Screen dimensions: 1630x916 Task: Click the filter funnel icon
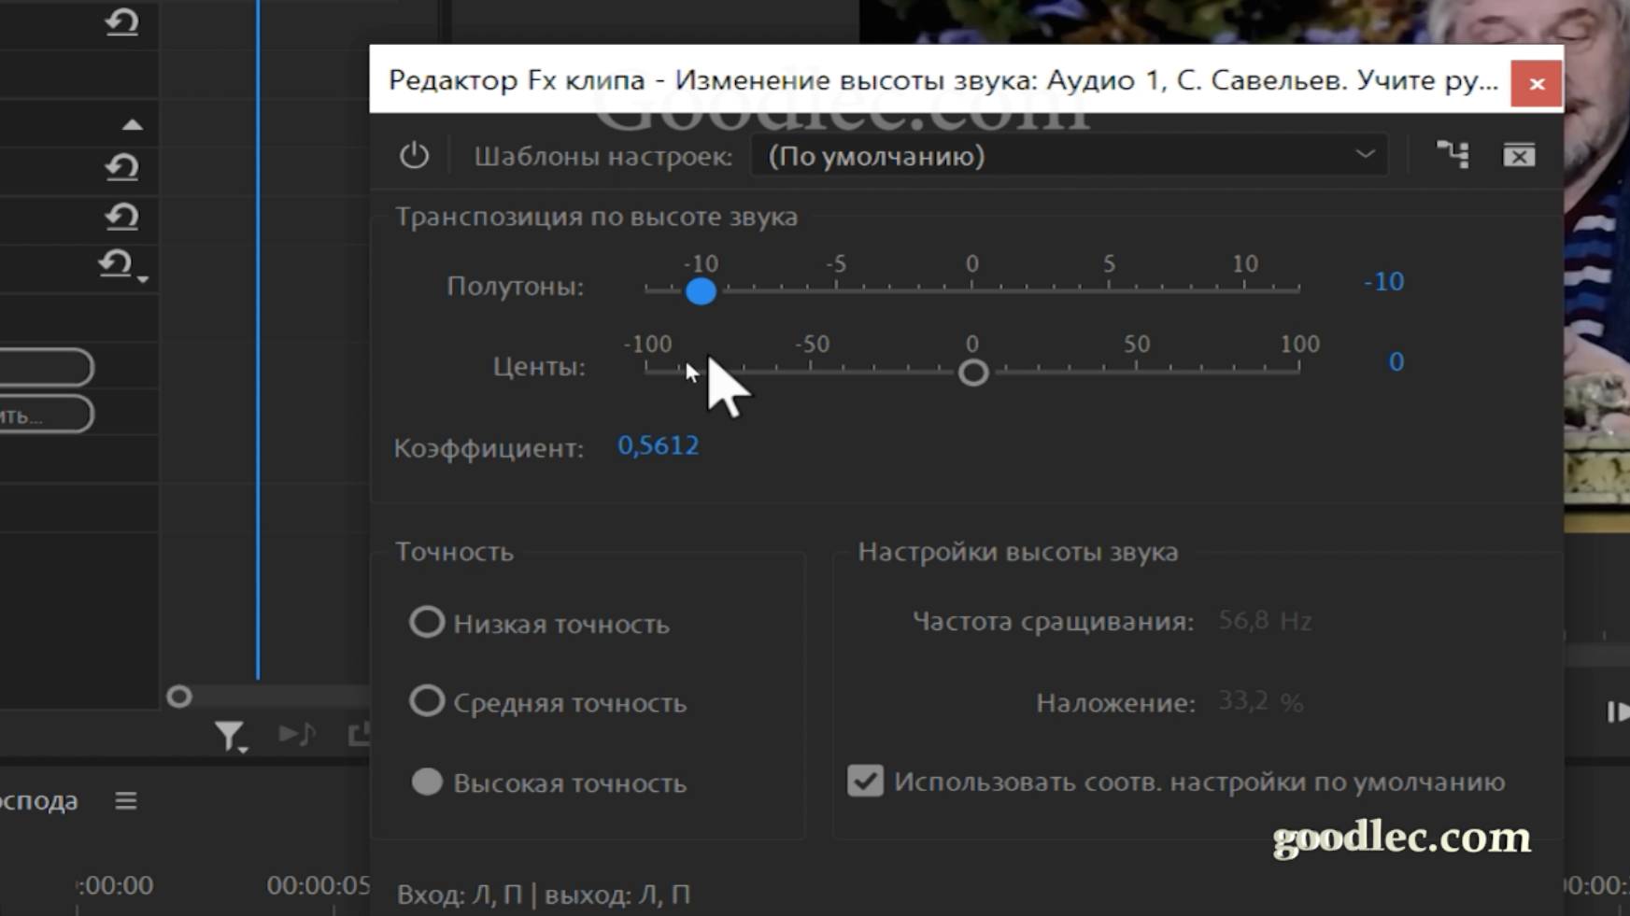tap(230, 737)
